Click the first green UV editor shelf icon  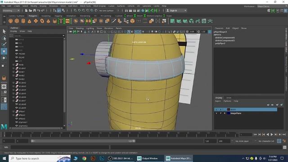[172, 21]
